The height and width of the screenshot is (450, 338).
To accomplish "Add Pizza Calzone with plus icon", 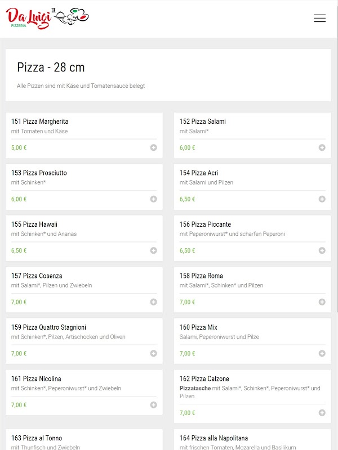I will [x=322, y=413].
